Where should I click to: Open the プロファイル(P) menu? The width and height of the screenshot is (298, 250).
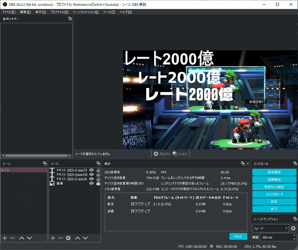(59, 12)
